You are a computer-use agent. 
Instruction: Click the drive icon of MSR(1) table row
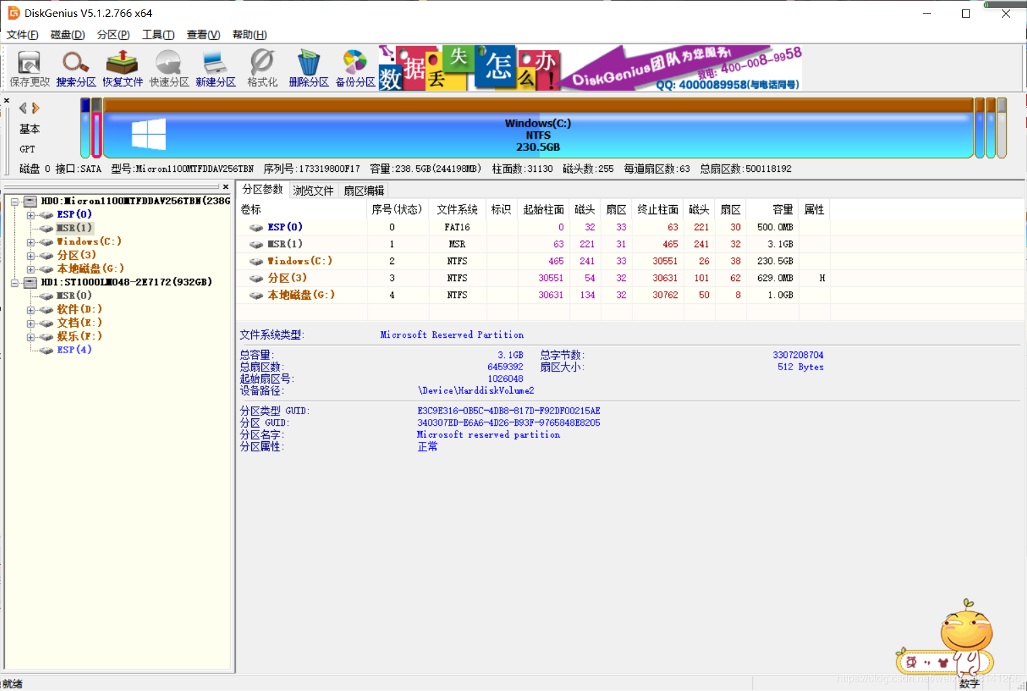(x=256, y=244)
